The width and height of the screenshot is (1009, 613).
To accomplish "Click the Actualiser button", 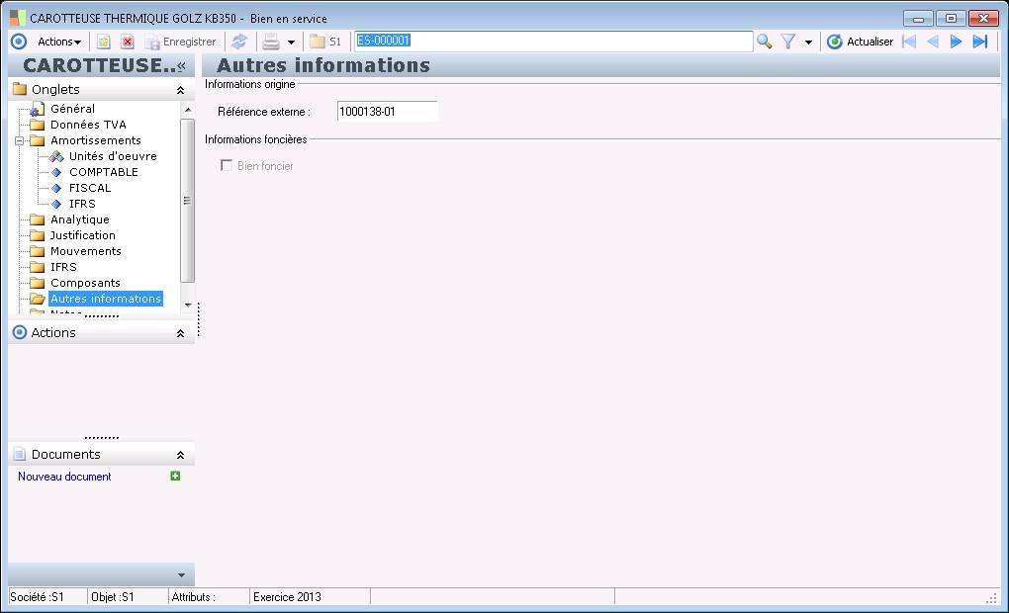I will tap(861, 42).
